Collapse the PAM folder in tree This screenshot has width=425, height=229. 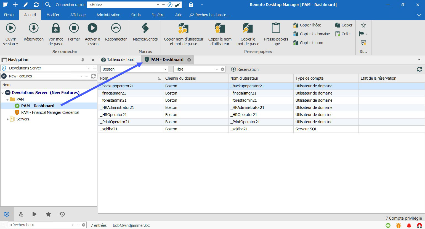click(7, 99)
